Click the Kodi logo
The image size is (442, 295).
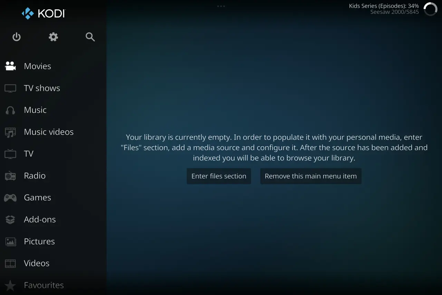coord(43,13)
